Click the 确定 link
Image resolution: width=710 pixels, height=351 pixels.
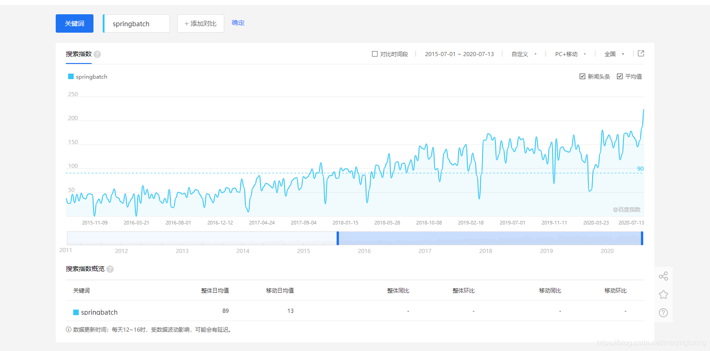(x=238, y=23)
